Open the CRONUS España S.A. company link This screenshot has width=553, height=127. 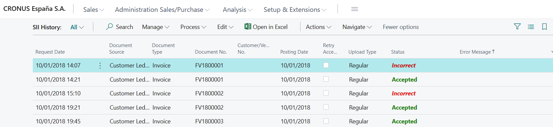click(34, 9)
